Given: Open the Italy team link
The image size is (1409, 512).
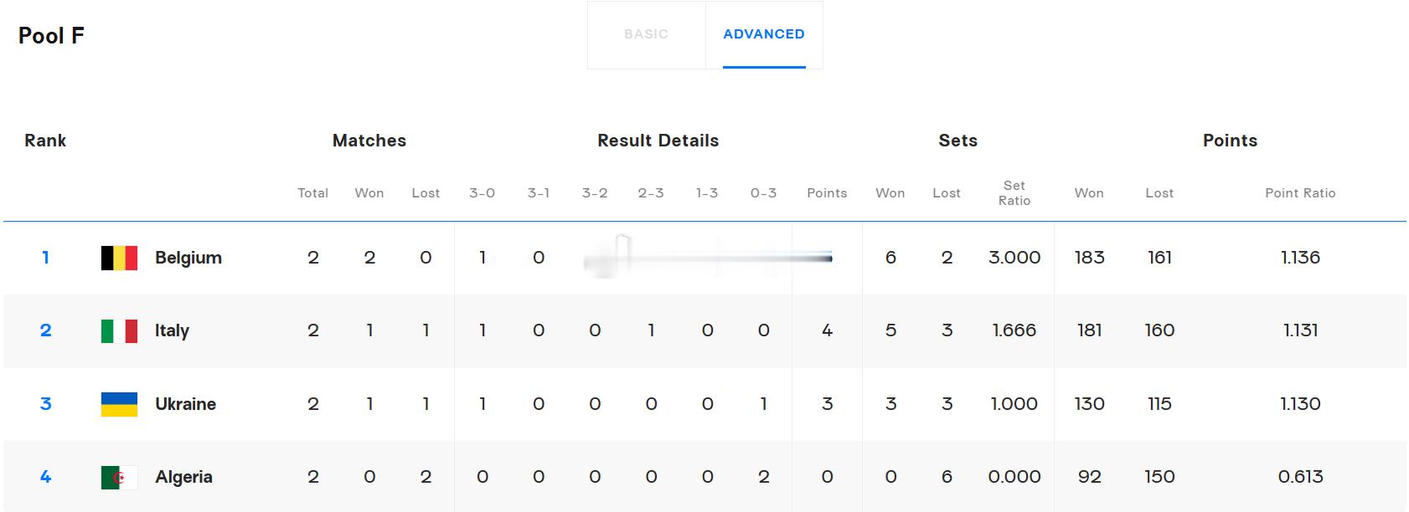Looking at the screenshot, I should (x=172, y=330).
